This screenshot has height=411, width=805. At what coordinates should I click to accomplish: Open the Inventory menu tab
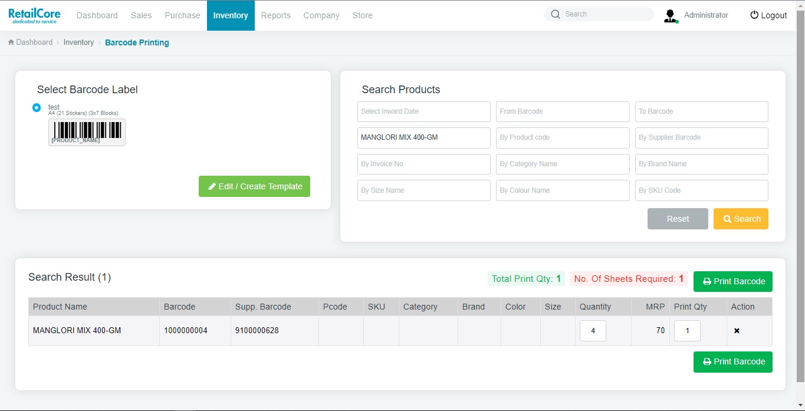231,15
